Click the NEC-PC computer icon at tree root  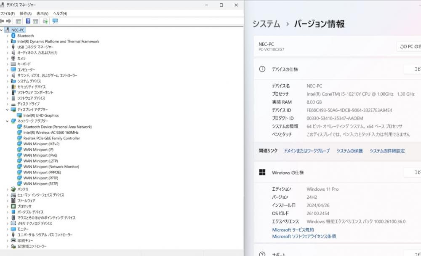(7, 30)
